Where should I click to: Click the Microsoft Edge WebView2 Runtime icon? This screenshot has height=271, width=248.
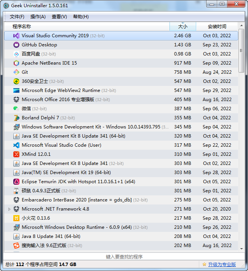tap(16, 90)
